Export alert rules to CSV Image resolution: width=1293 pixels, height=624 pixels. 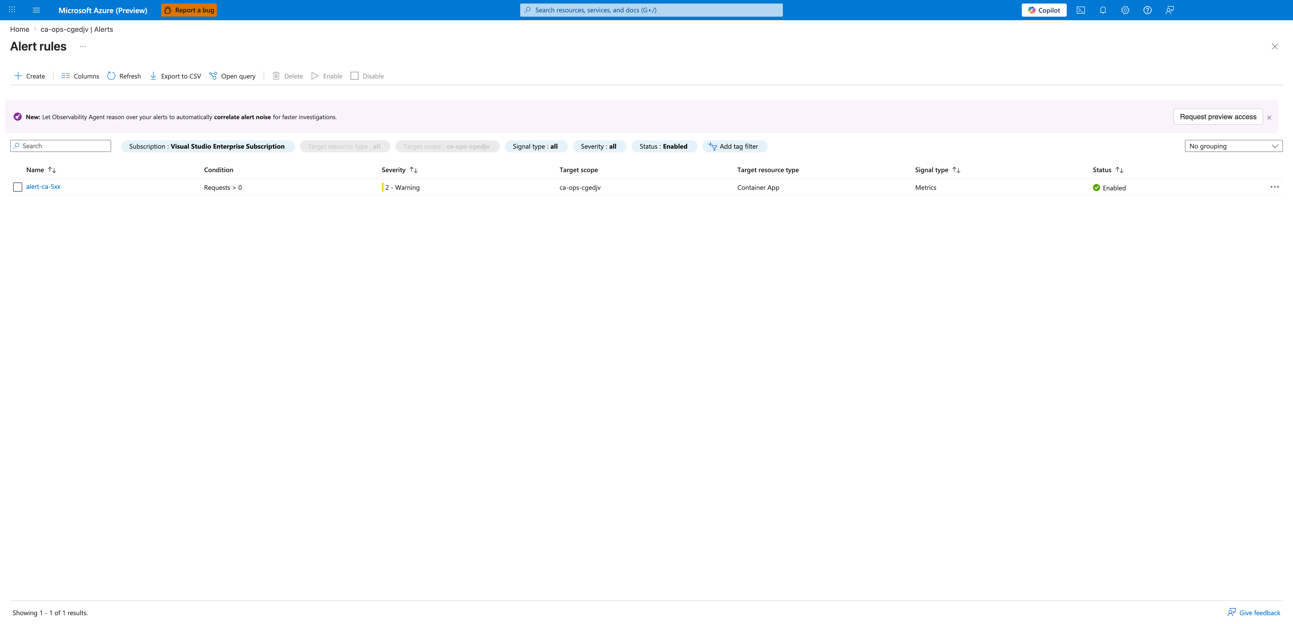click(175, 76)
